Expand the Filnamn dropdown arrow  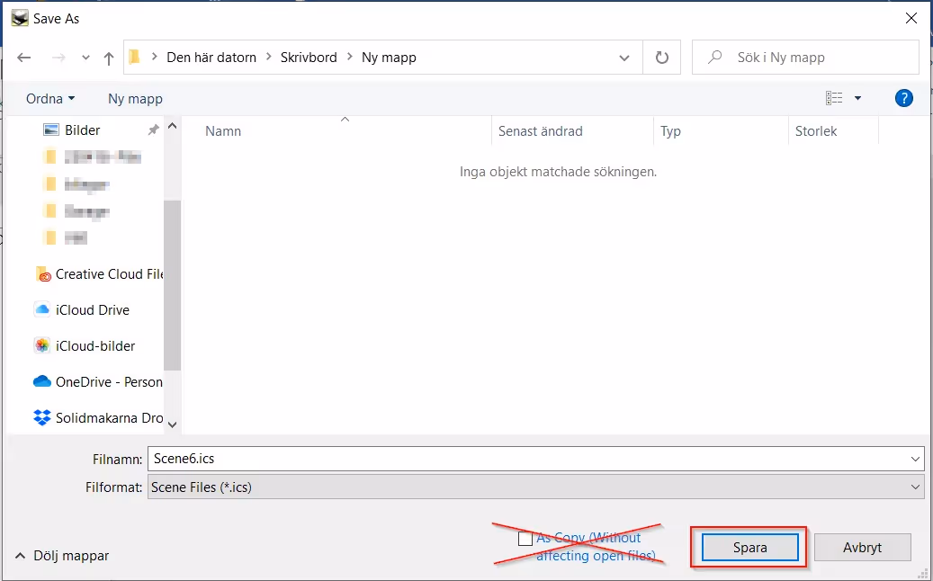915,459
